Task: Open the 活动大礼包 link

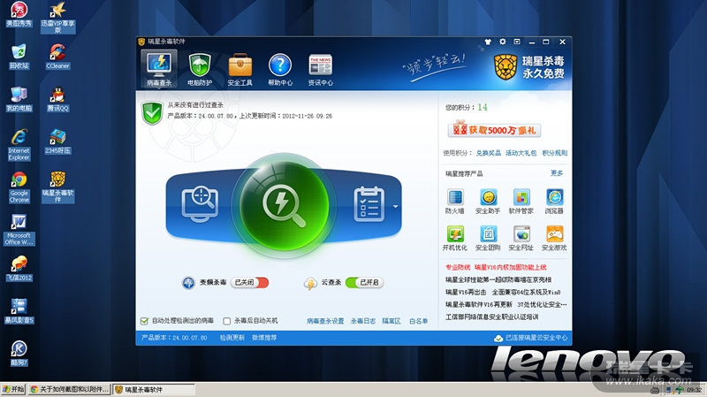Action: [521, 153]
